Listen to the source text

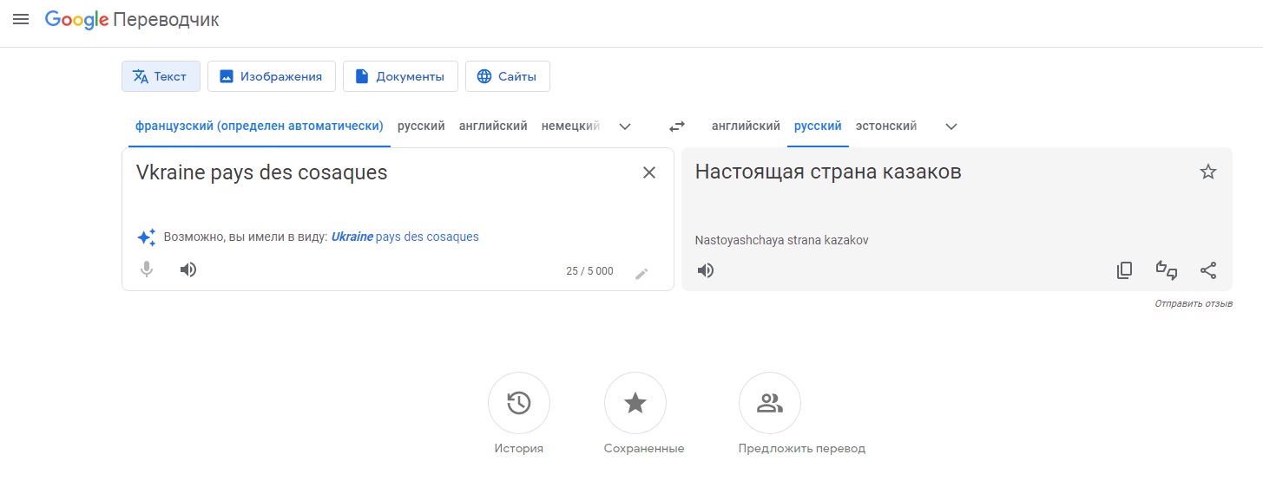188,269
